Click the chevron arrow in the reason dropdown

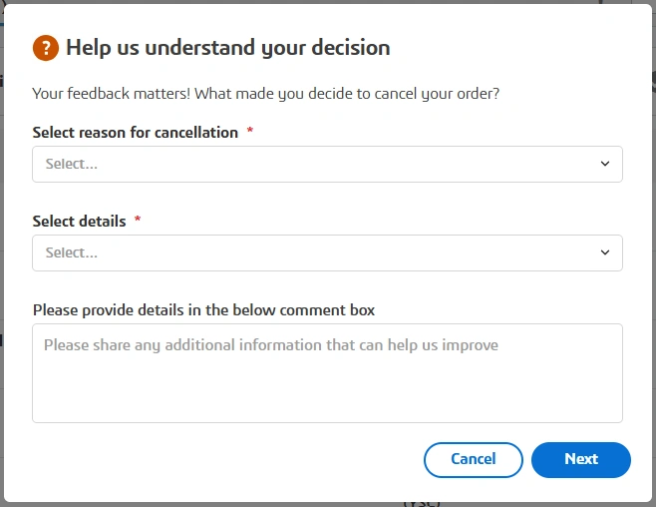(605, 165)
